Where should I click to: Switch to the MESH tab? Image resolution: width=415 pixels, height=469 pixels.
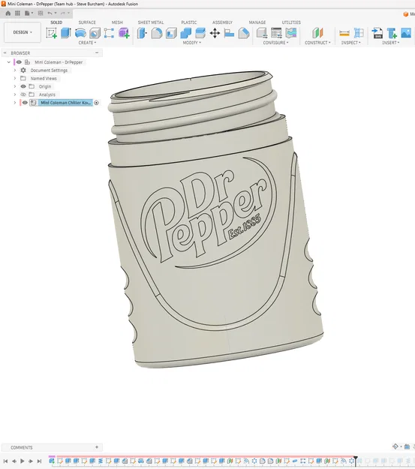117,23
